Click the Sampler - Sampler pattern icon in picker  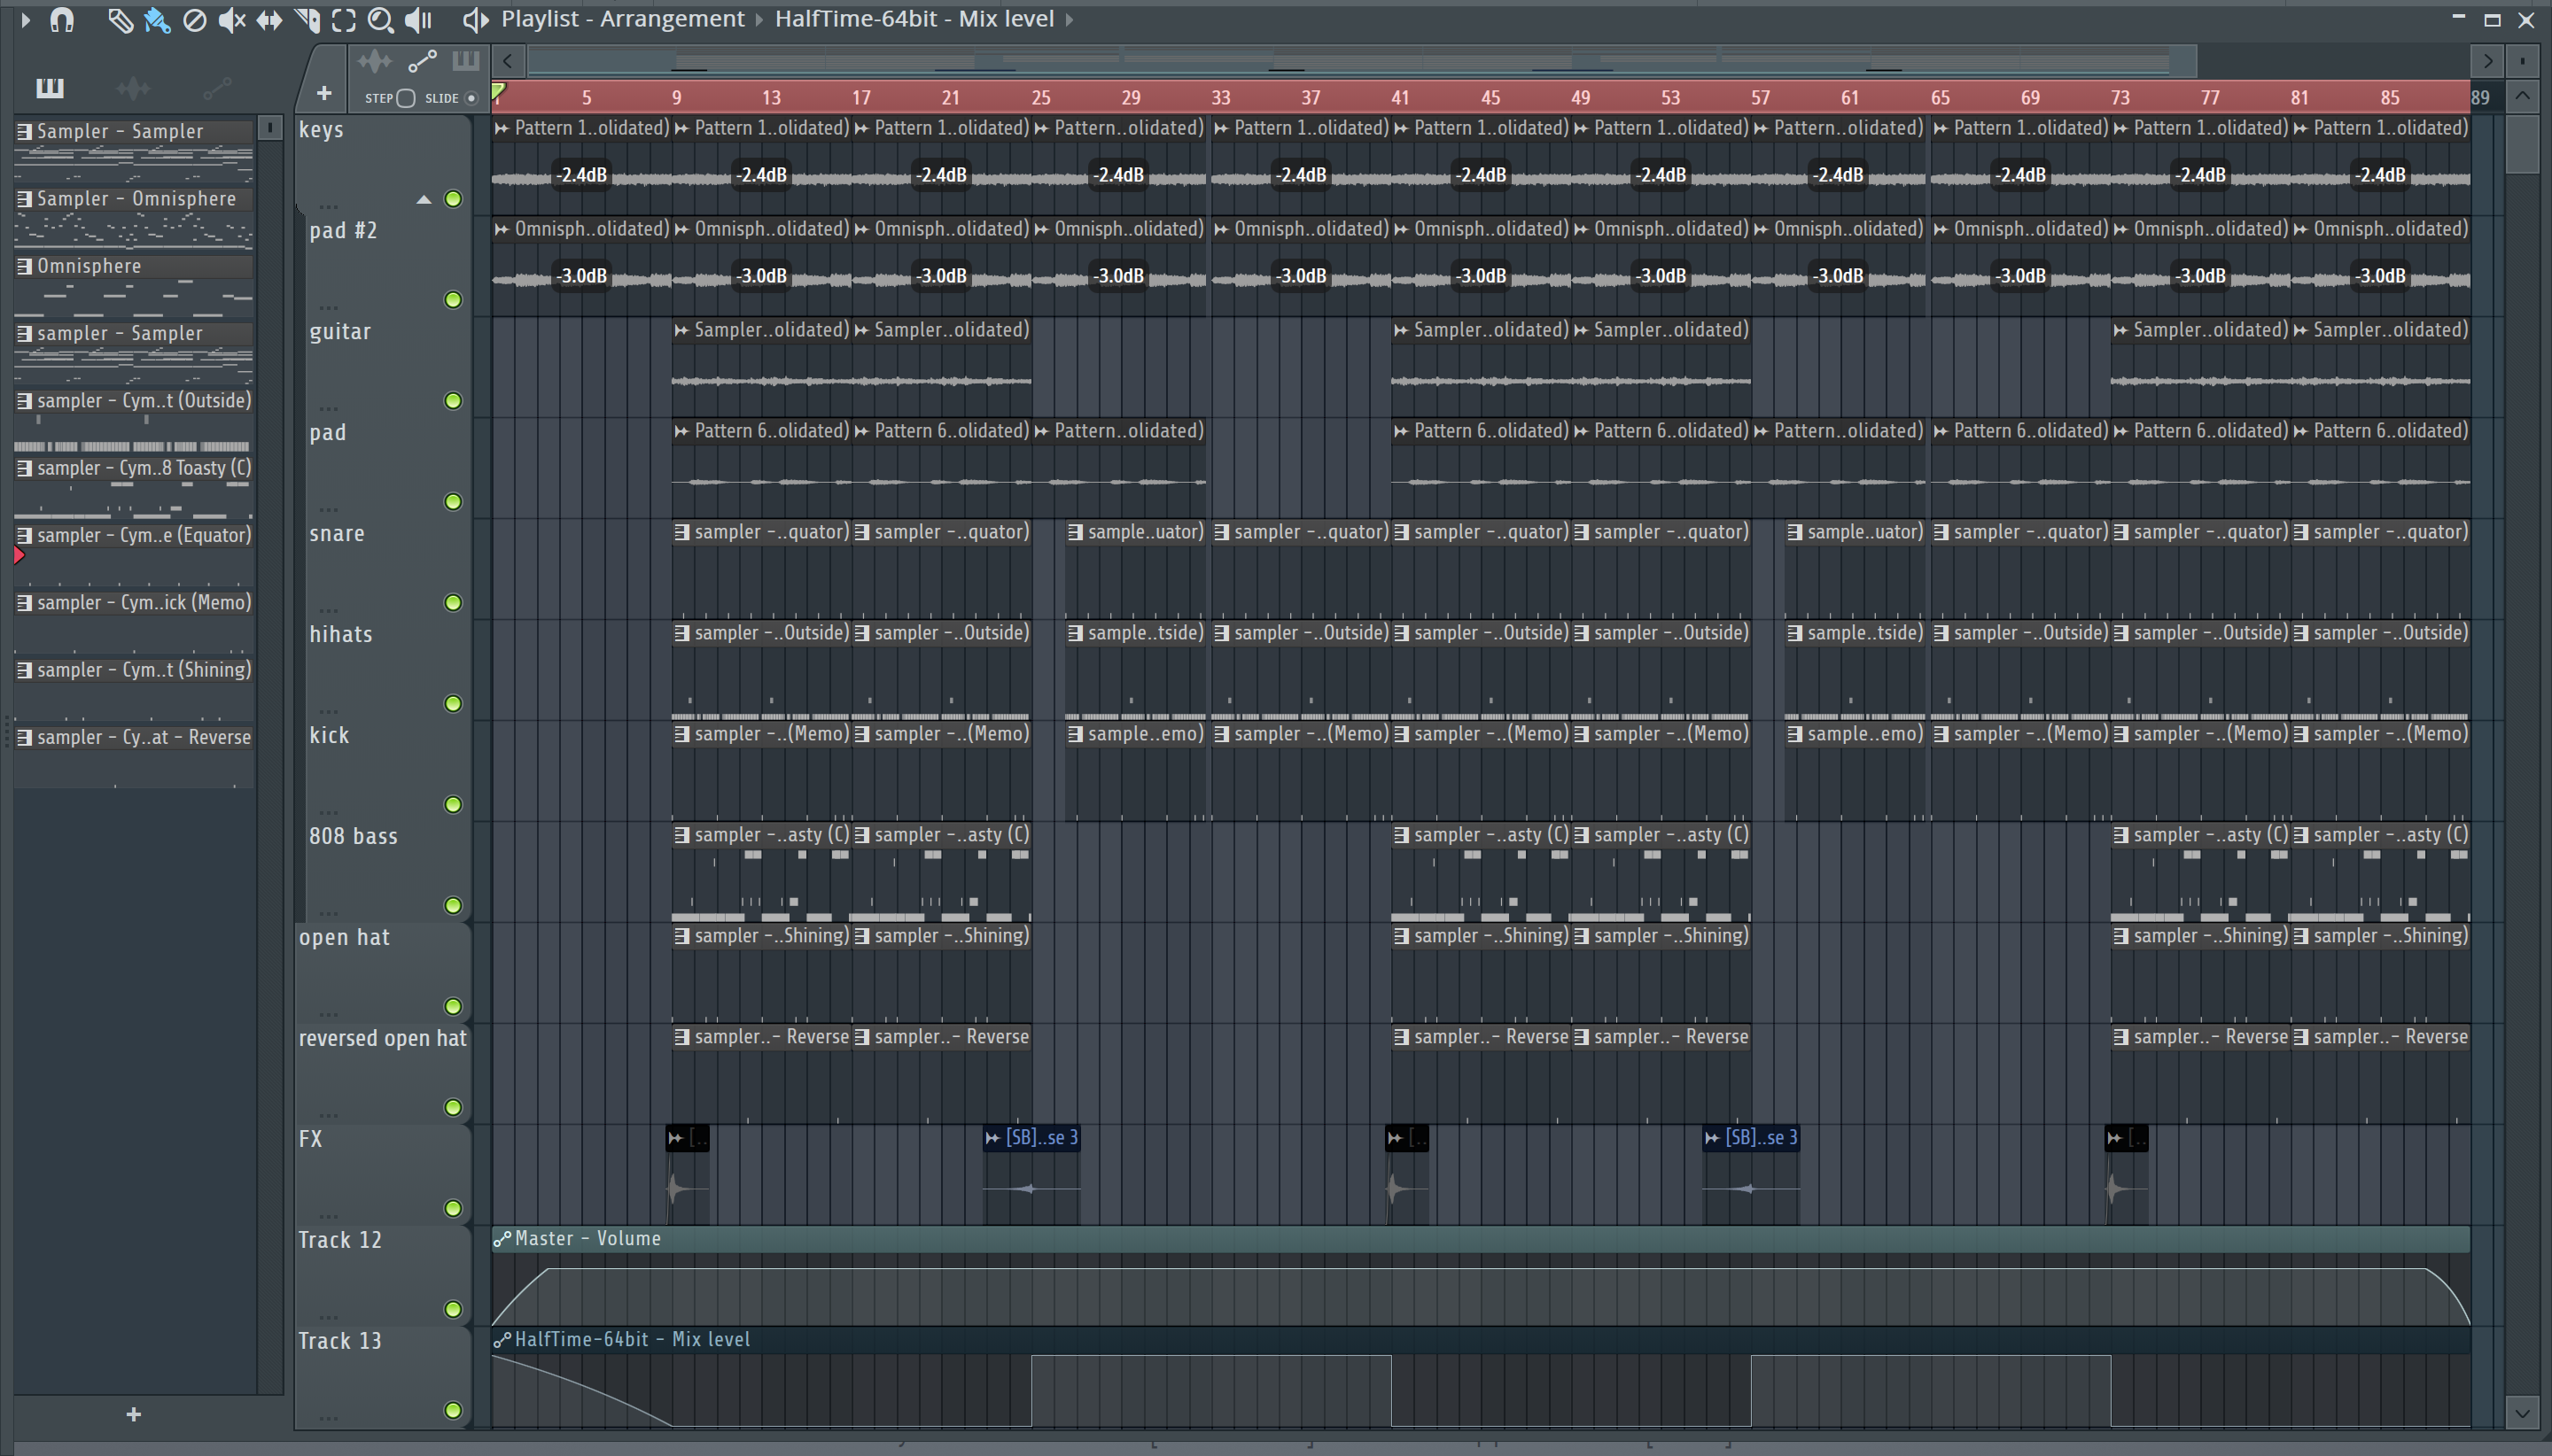click(x=24, y=131)
